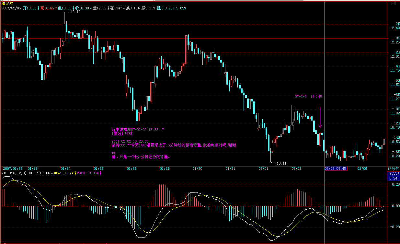Click the 15分钟 period selector
Screen dimensions: 400x244
click(x=393, y=169)
